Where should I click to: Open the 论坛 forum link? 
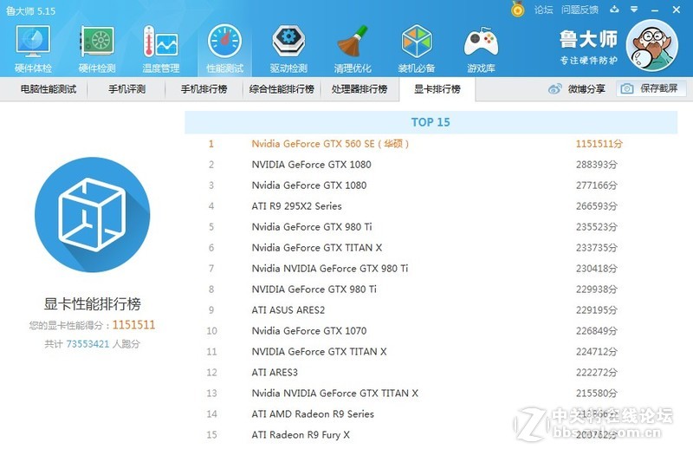point(543,10)
